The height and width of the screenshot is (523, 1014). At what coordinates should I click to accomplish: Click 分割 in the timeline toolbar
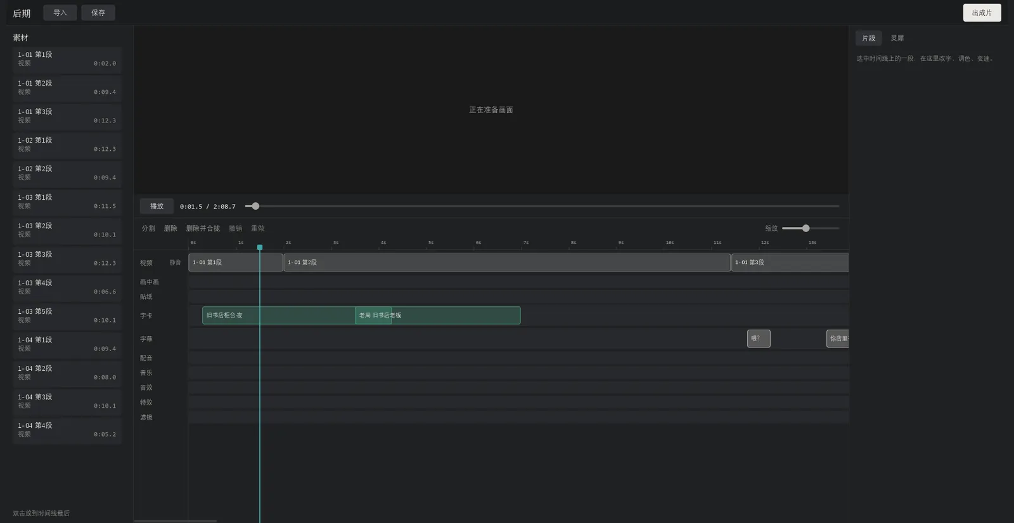[x=148, y=228]
